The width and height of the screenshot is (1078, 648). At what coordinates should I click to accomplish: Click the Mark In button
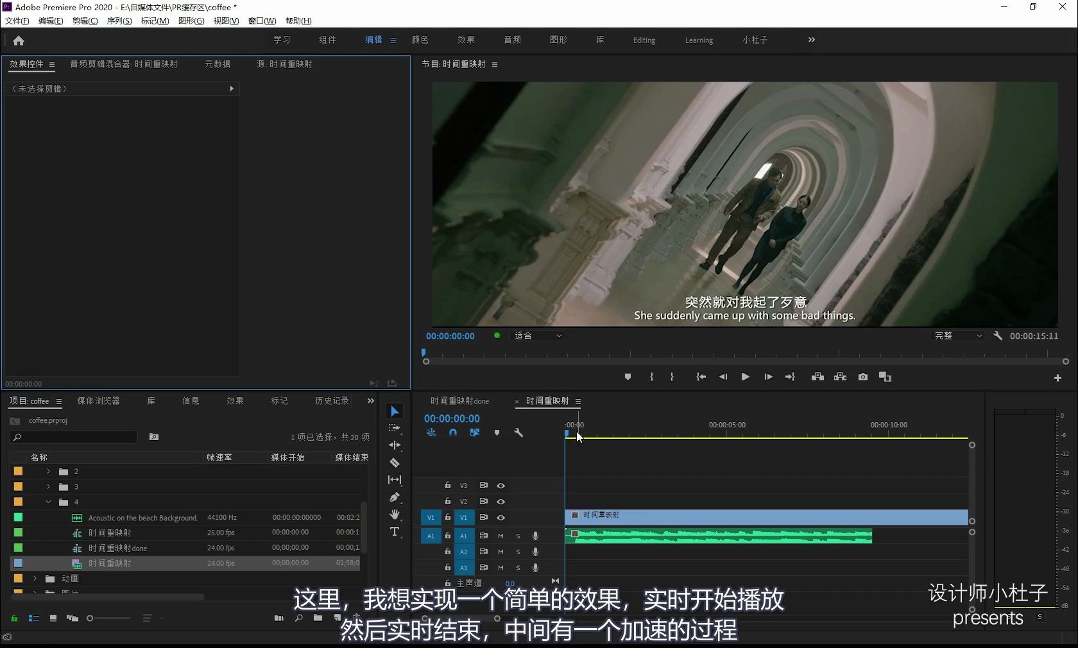[651, 377]
